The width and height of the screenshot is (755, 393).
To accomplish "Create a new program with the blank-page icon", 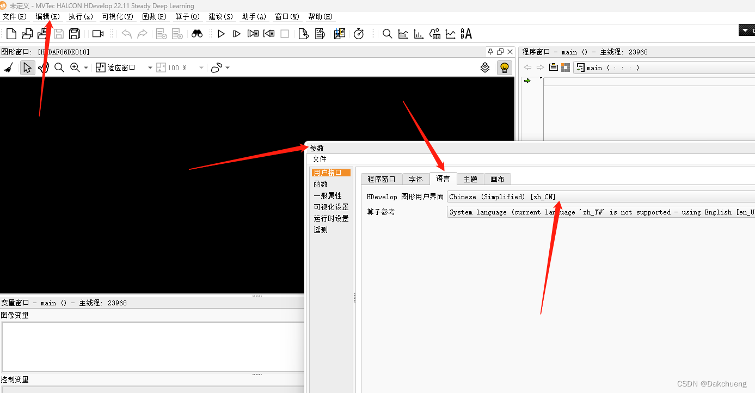I will (10, 33).
